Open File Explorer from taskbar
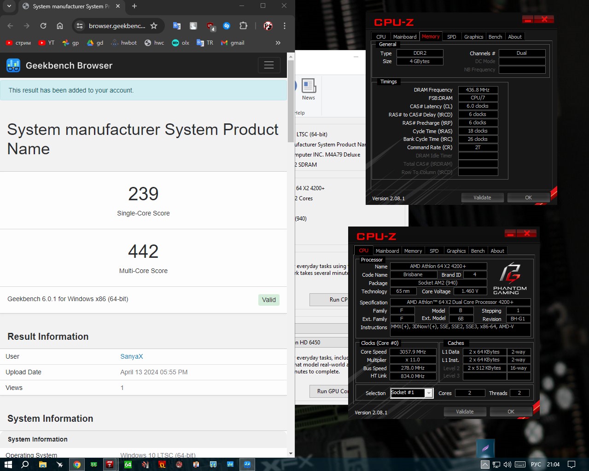 (42, 464)
